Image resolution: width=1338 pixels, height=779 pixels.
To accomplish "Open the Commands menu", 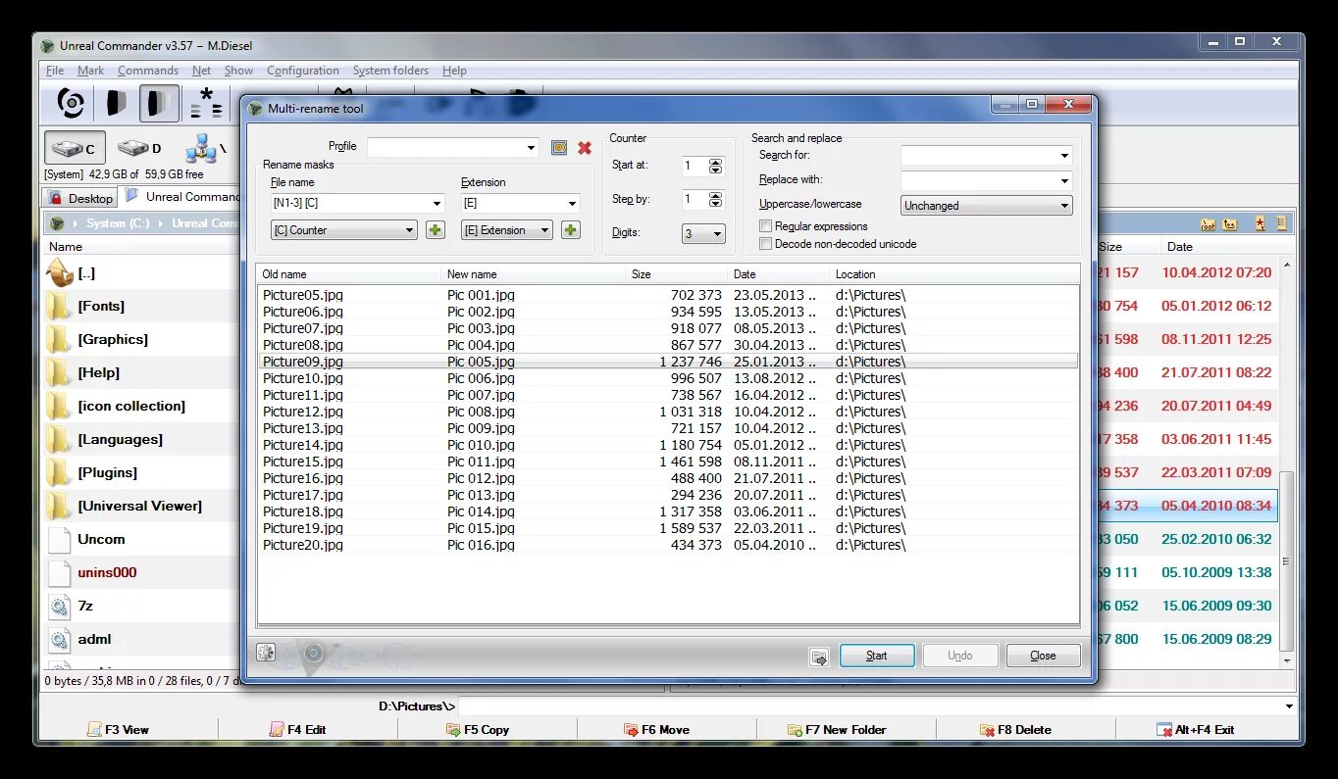I will tap(148, 71).
